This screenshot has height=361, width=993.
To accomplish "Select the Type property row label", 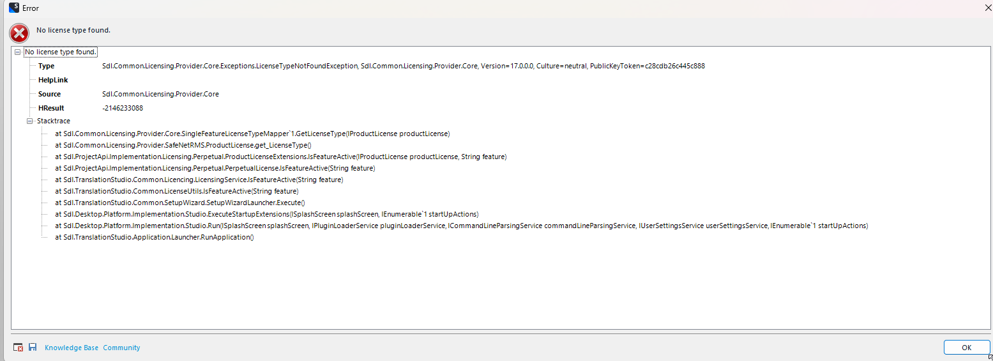I will pos(46,66).
